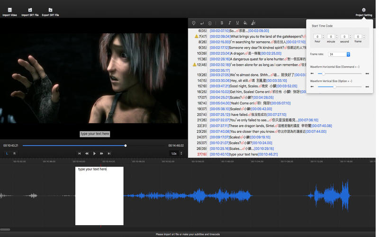Click the Import SRT File icon

point(30,10)
